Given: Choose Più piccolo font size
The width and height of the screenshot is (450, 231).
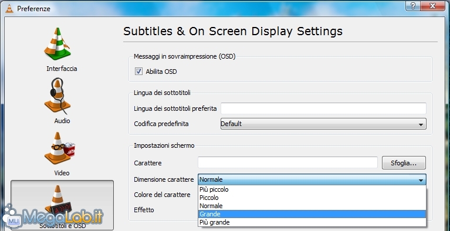Looking at the screenshot, I should tap(312, 190).
